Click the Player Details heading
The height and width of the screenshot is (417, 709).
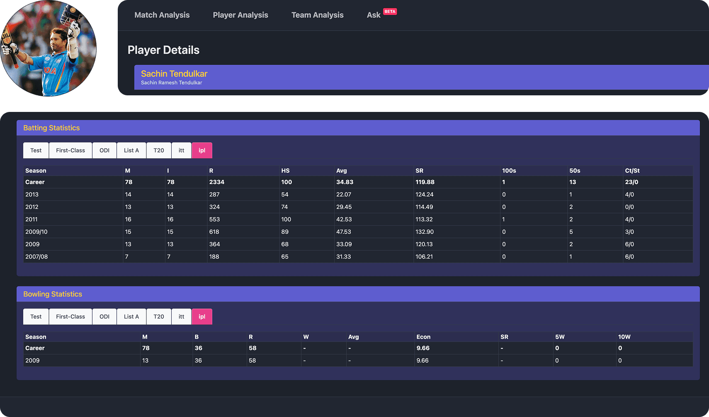[x=163, y=50]
